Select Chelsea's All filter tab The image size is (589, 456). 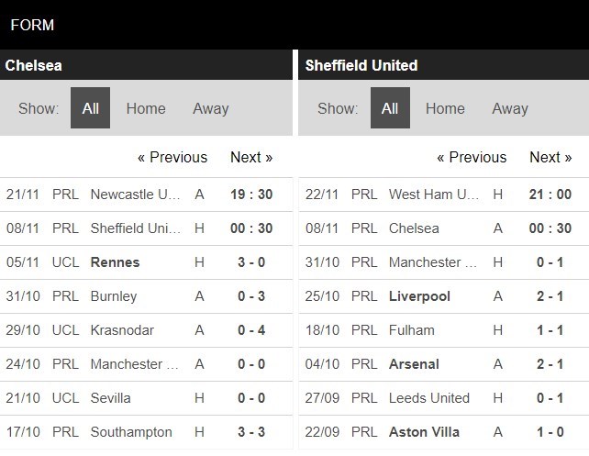coord(90,108)
